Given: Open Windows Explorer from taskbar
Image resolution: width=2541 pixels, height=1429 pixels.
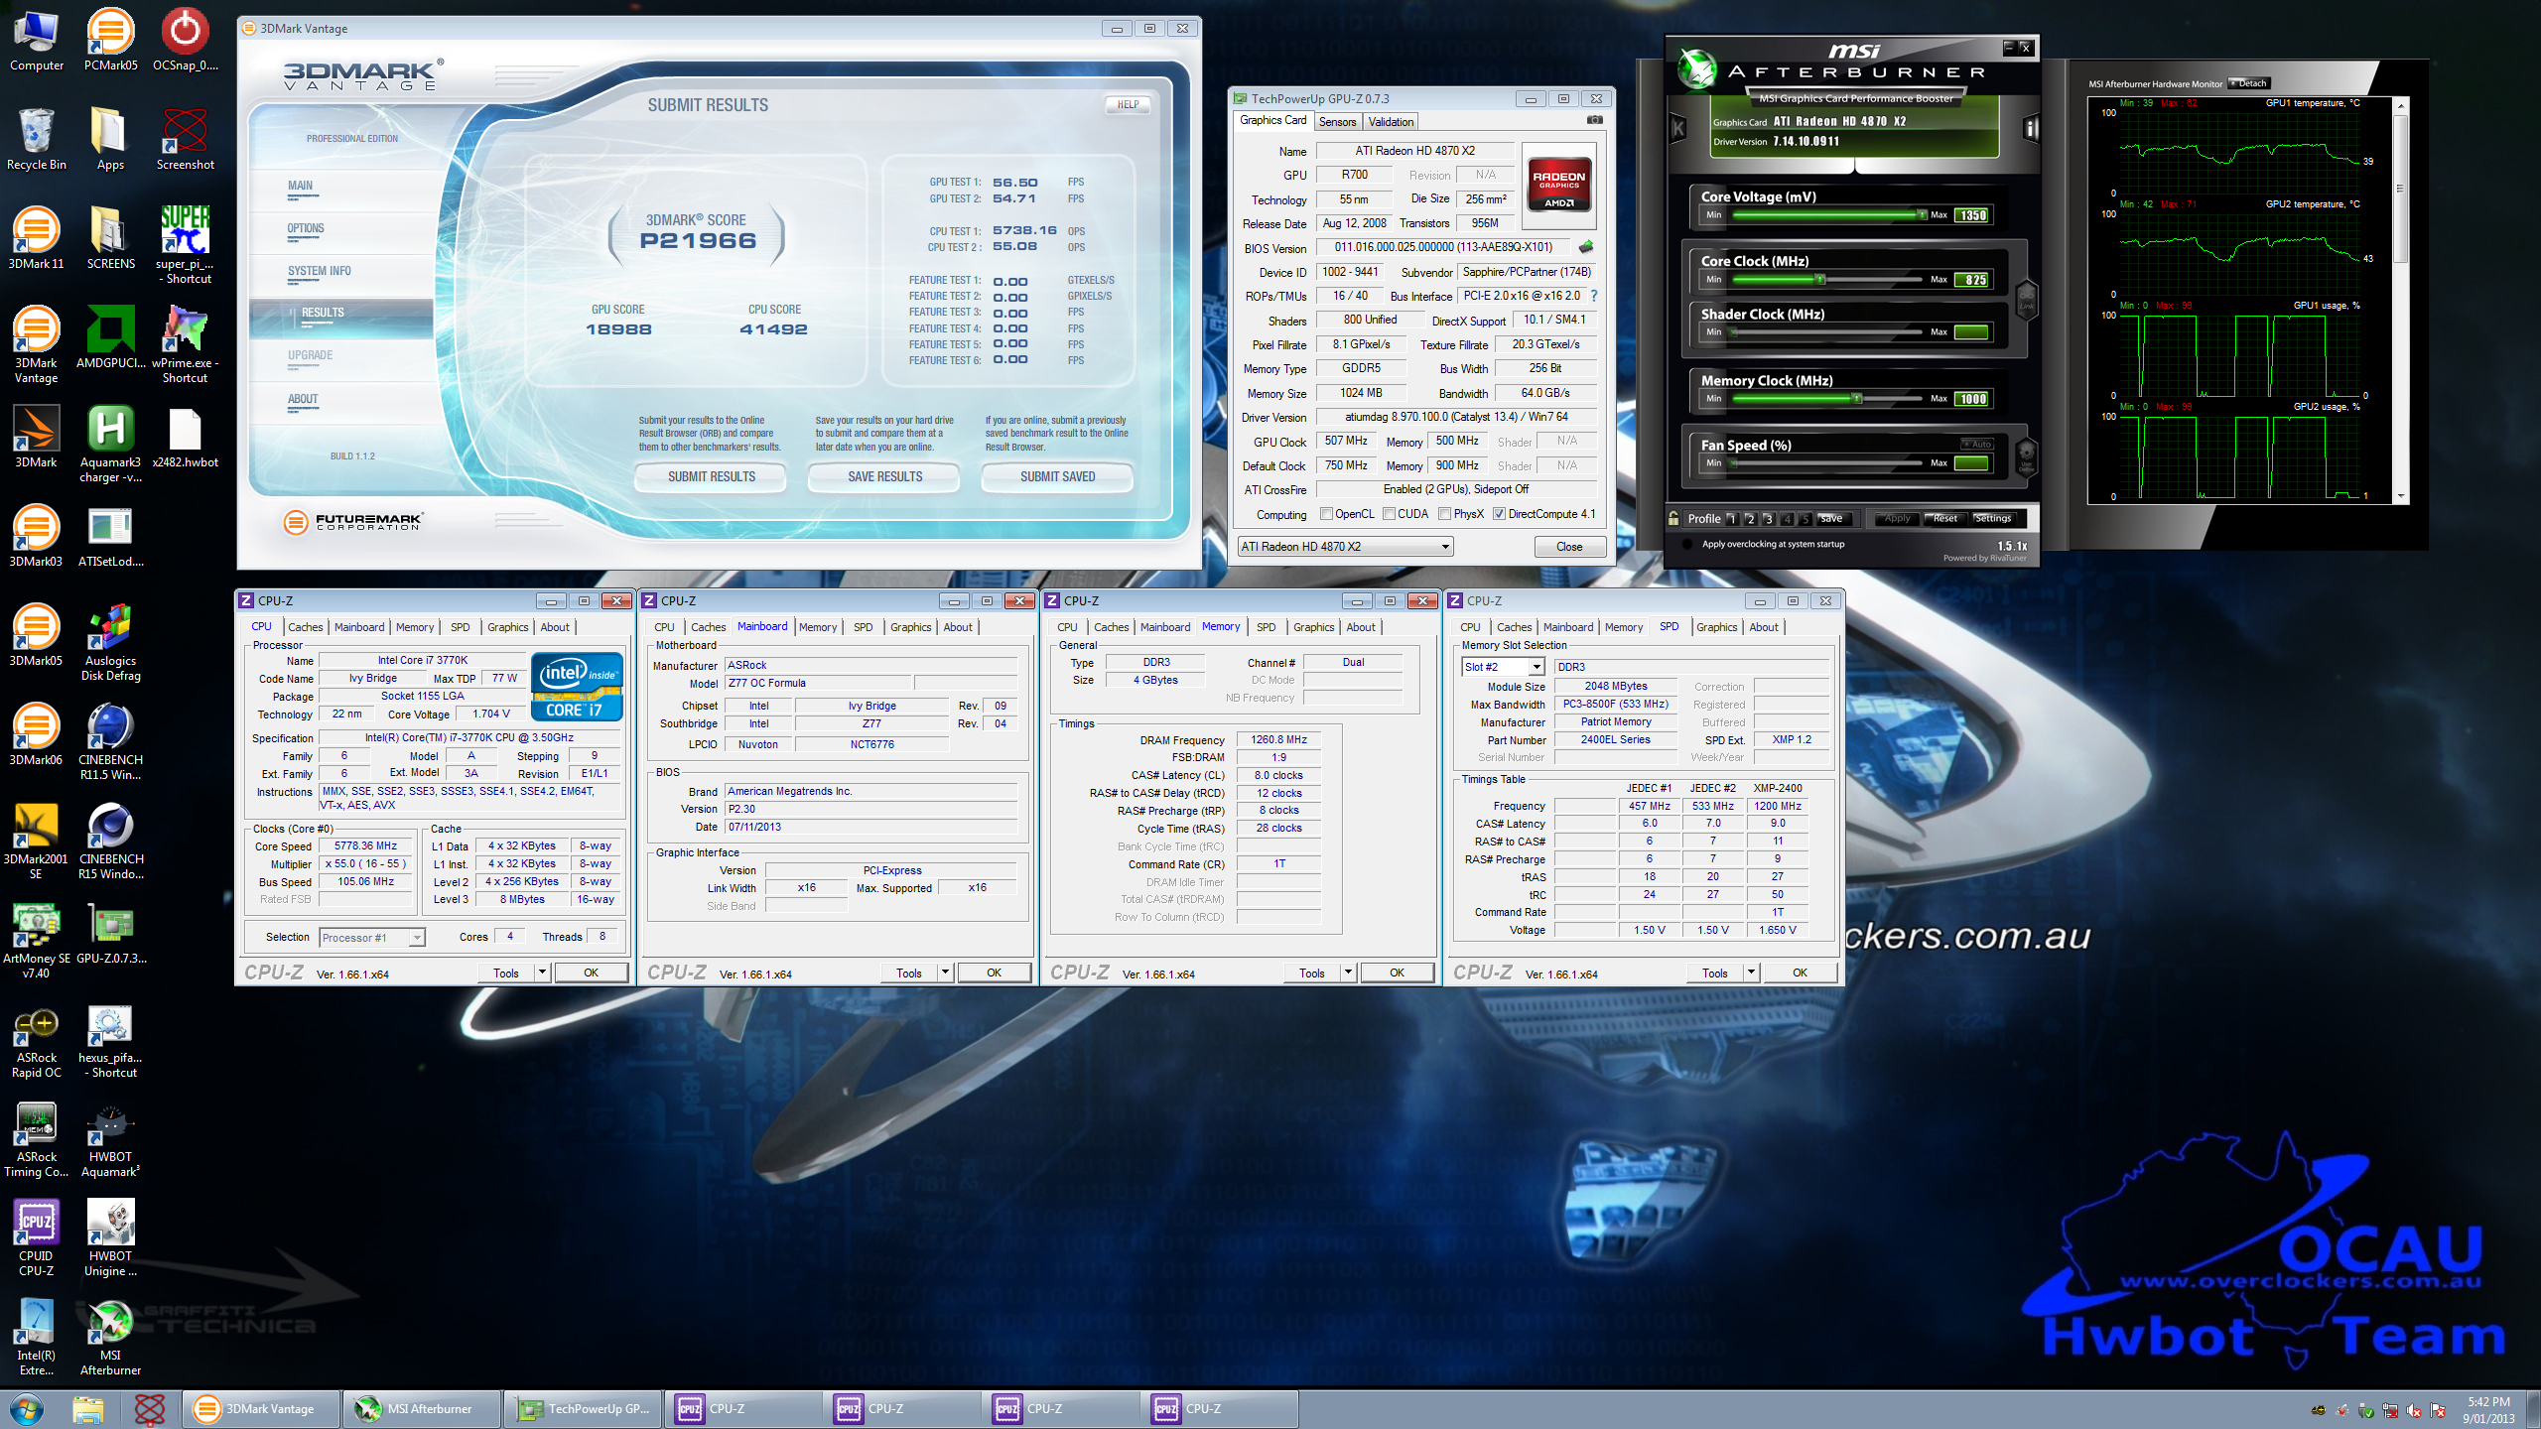Looking at the screenshot, I should pos(87,1408).
